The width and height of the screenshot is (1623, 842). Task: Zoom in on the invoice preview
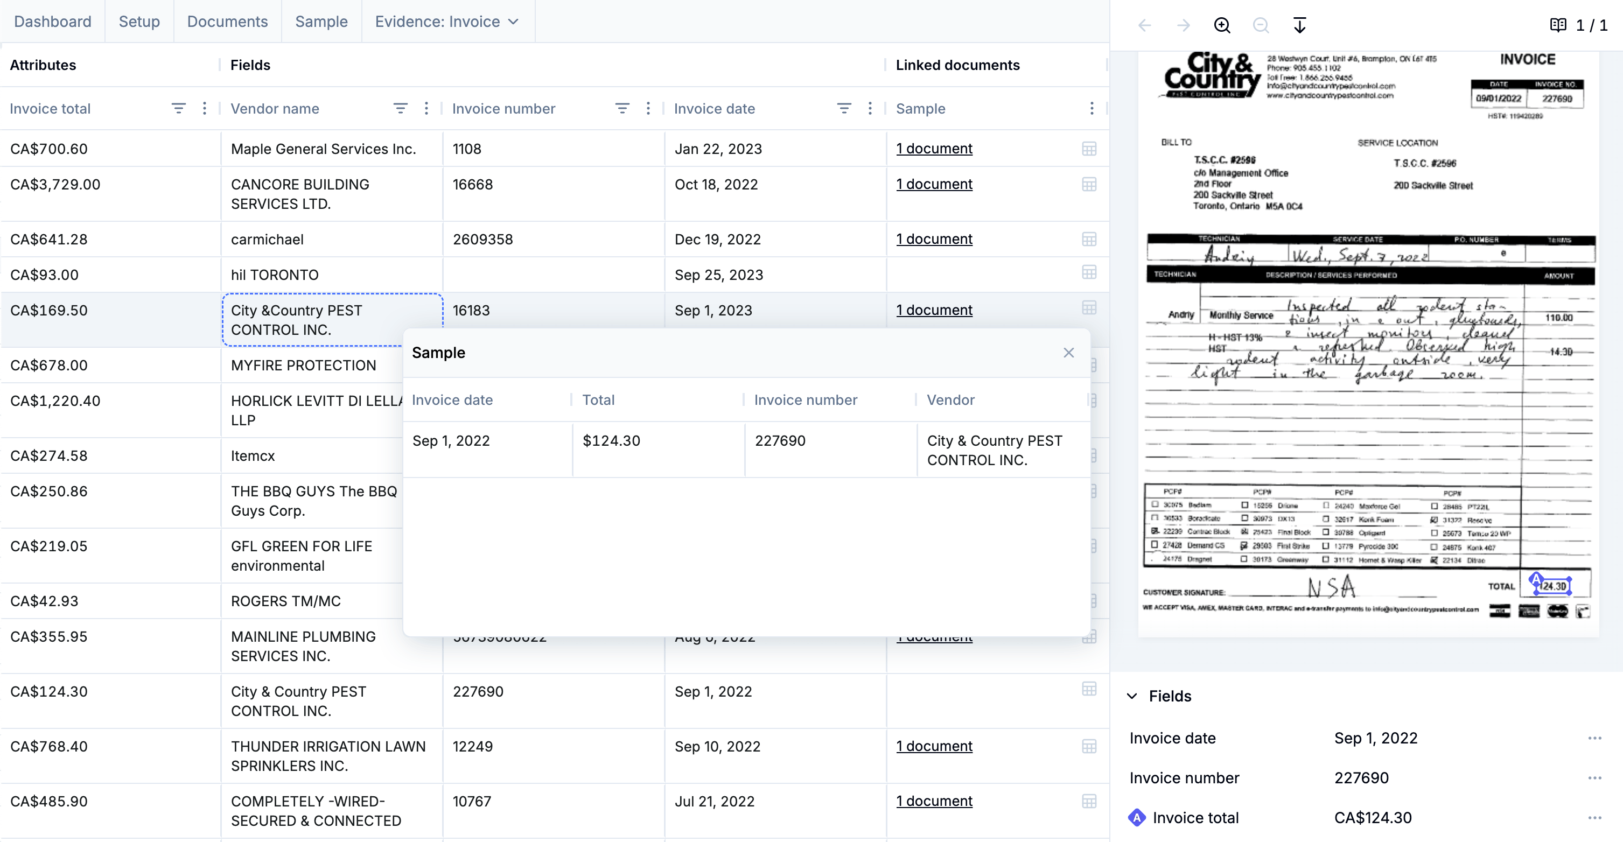1222,25
